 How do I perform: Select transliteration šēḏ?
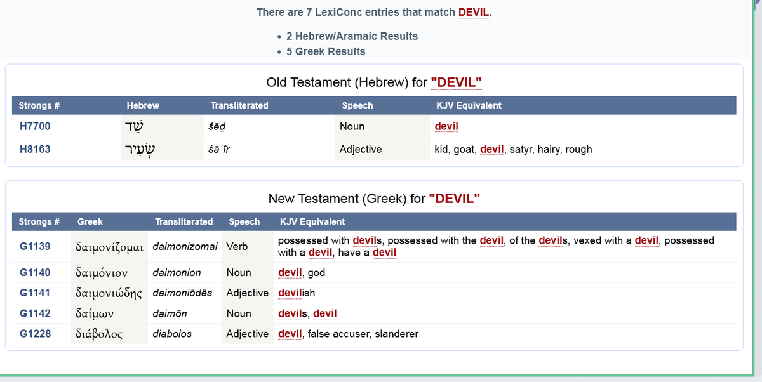[217, 126]
